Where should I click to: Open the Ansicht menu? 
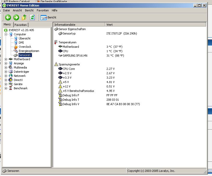[17, 10]
